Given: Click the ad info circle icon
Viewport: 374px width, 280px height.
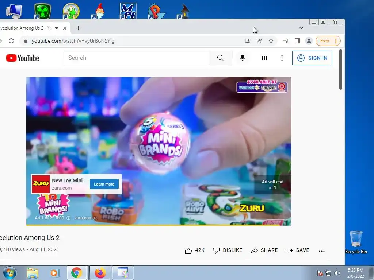Looking at the screenshot, I should click(x=68, y=218).
